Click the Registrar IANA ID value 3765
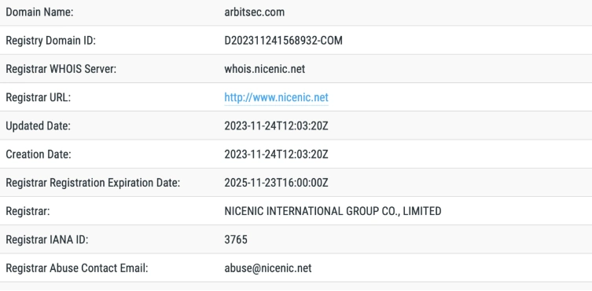 [236, 240]
